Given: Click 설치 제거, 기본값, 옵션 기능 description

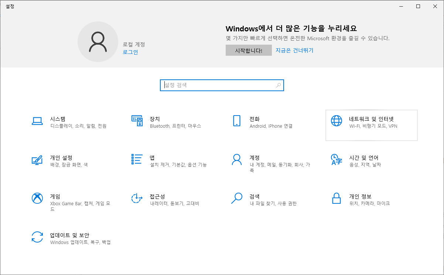Looking at the screenshot, I should pyautogui.click(x=178, y=165).
